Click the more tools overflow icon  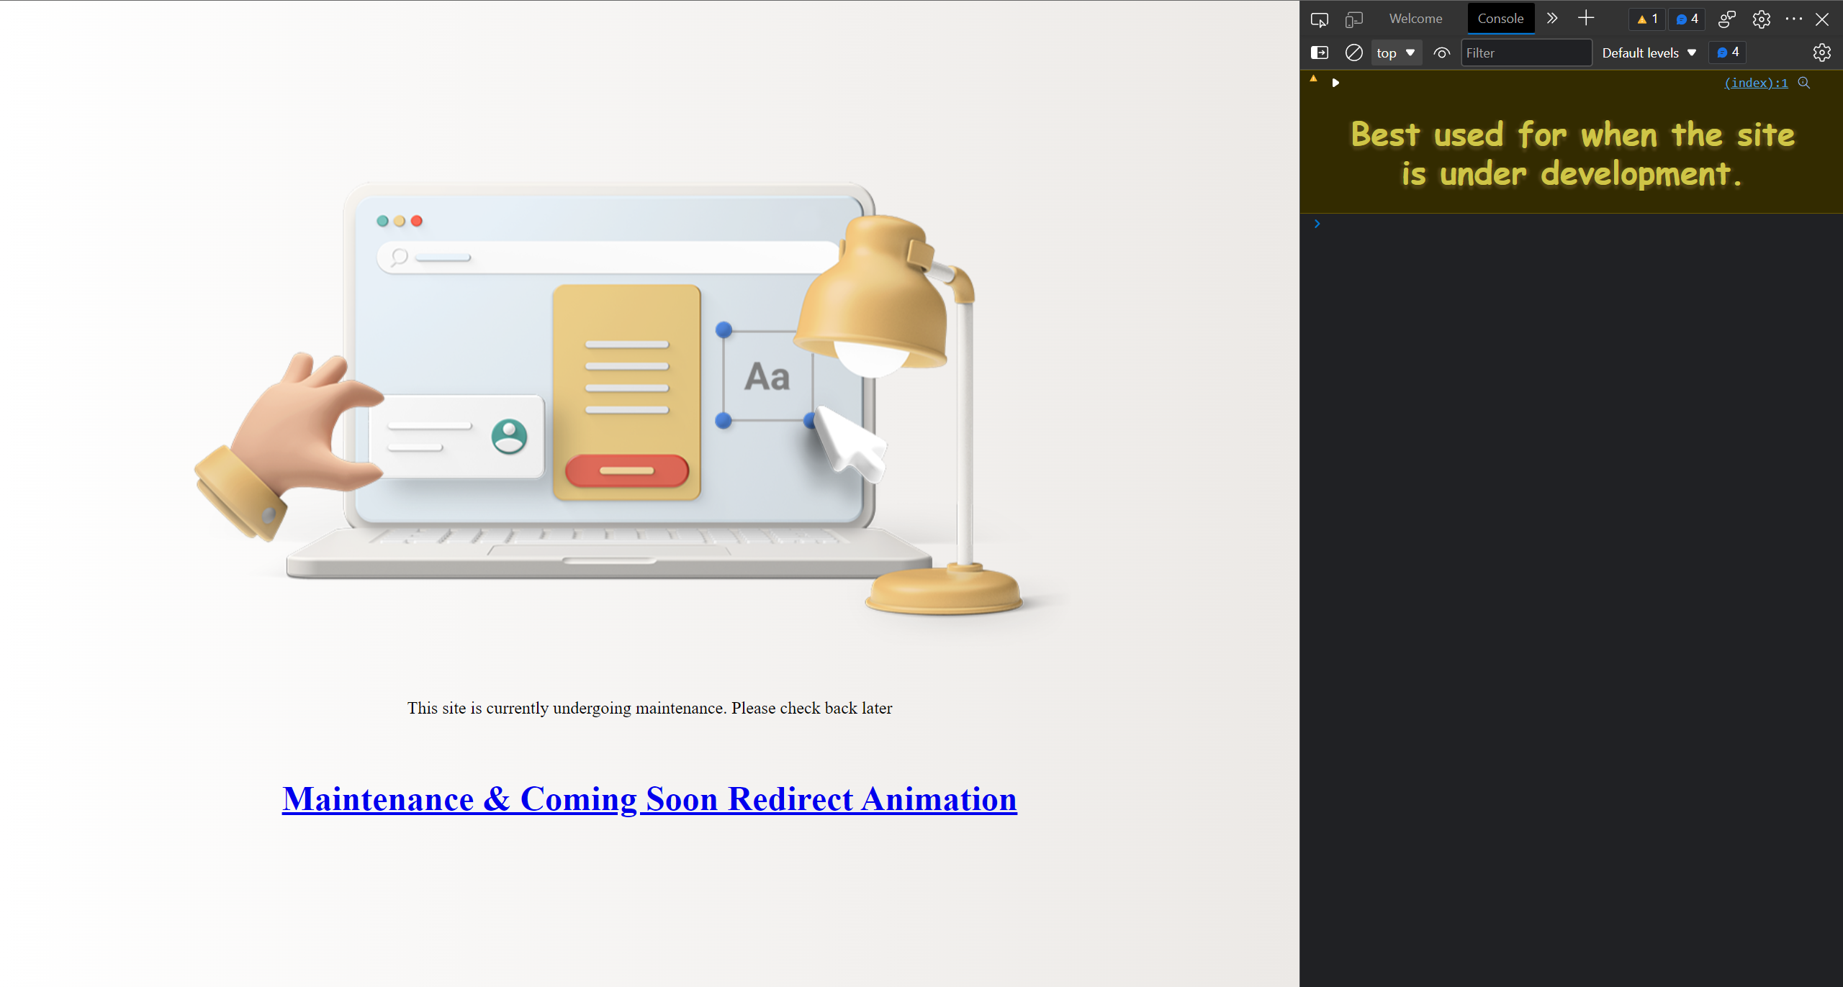(1553, 18)
